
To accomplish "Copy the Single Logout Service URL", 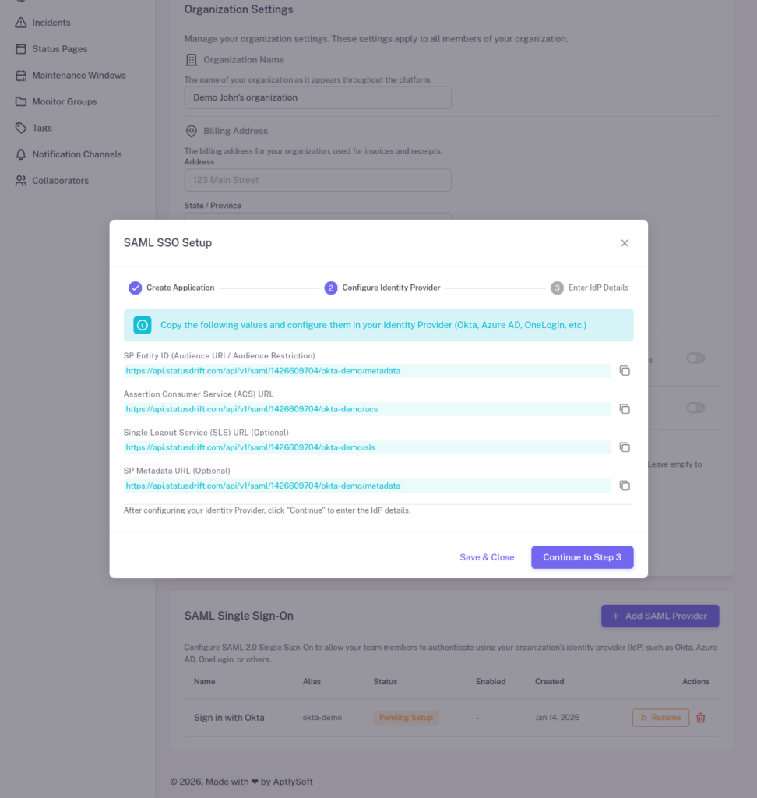I will pyautogui.click(x=624, y=447).
